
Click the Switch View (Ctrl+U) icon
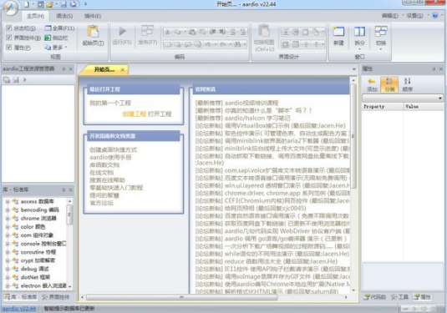click(264, 31)
